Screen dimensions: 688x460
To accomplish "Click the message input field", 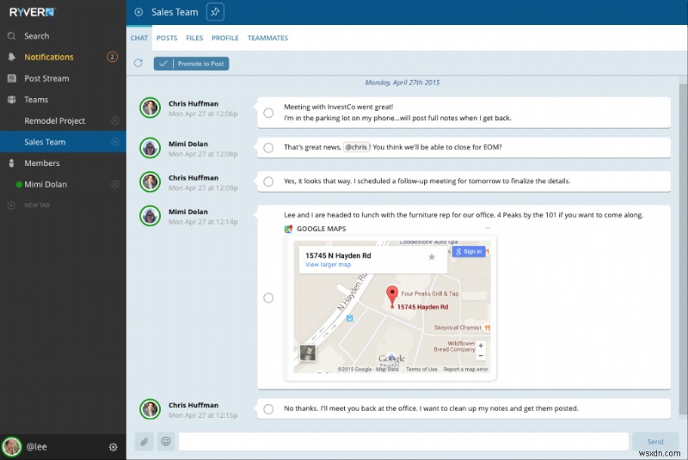I will point(402,441).
